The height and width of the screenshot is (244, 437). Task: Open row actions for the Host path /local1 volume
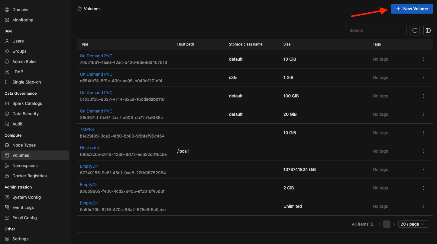(x=424, y=151)
